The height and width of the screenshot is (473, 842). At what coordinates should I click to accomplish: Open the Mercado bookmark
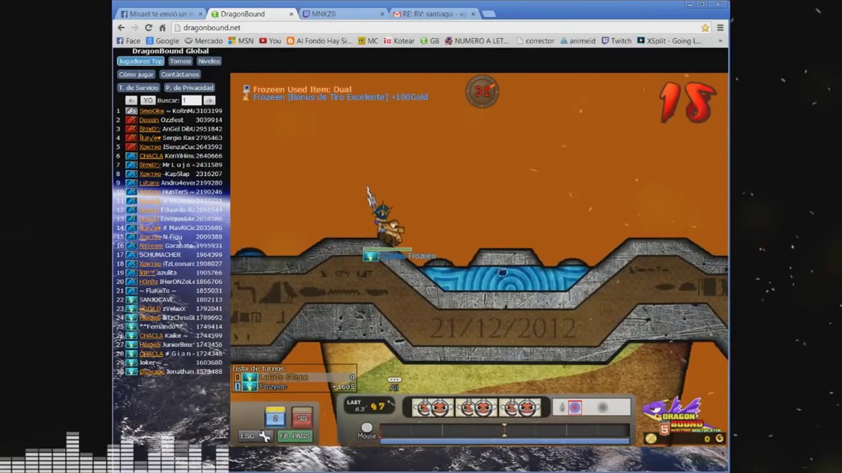203,41
